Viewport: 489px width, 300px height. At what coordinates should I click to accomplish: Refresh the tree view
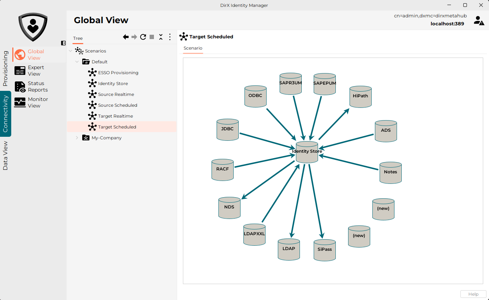click(143, 37)
